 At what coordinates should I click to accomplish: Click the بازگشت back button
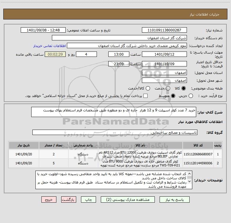click(x=69, y=200)
